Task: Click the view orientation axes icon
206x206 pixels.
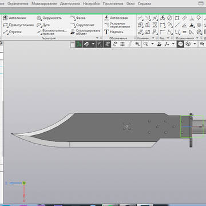Action: (x=167, y=44)
